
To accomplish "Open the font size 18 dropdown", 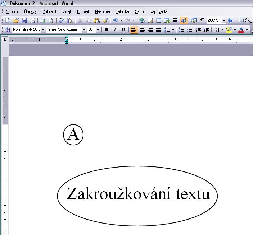I will (98, 30).
